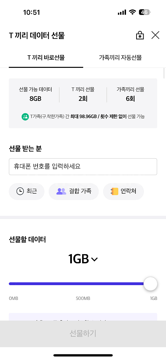Click the data slider handle at 1GB
Image resolution: width=166 pixels, height=360 pixels.
[151, 284]
